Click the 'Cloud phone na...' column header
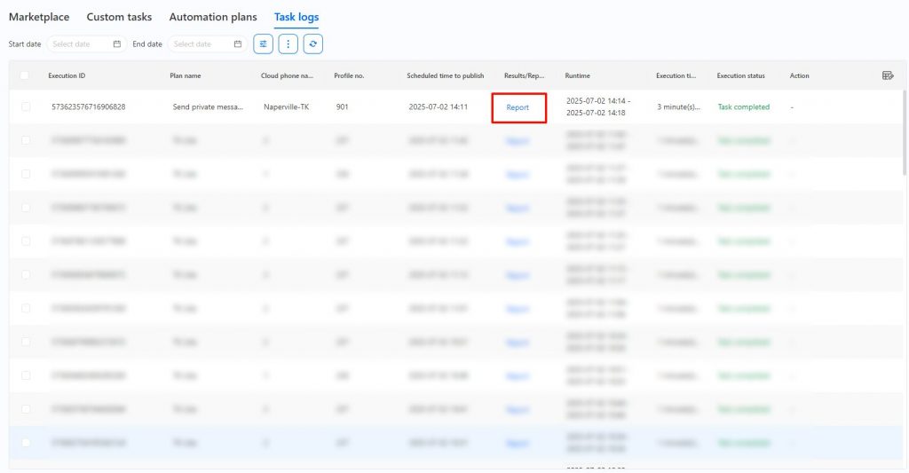909x473 pixels. click(x=287, y=75)
